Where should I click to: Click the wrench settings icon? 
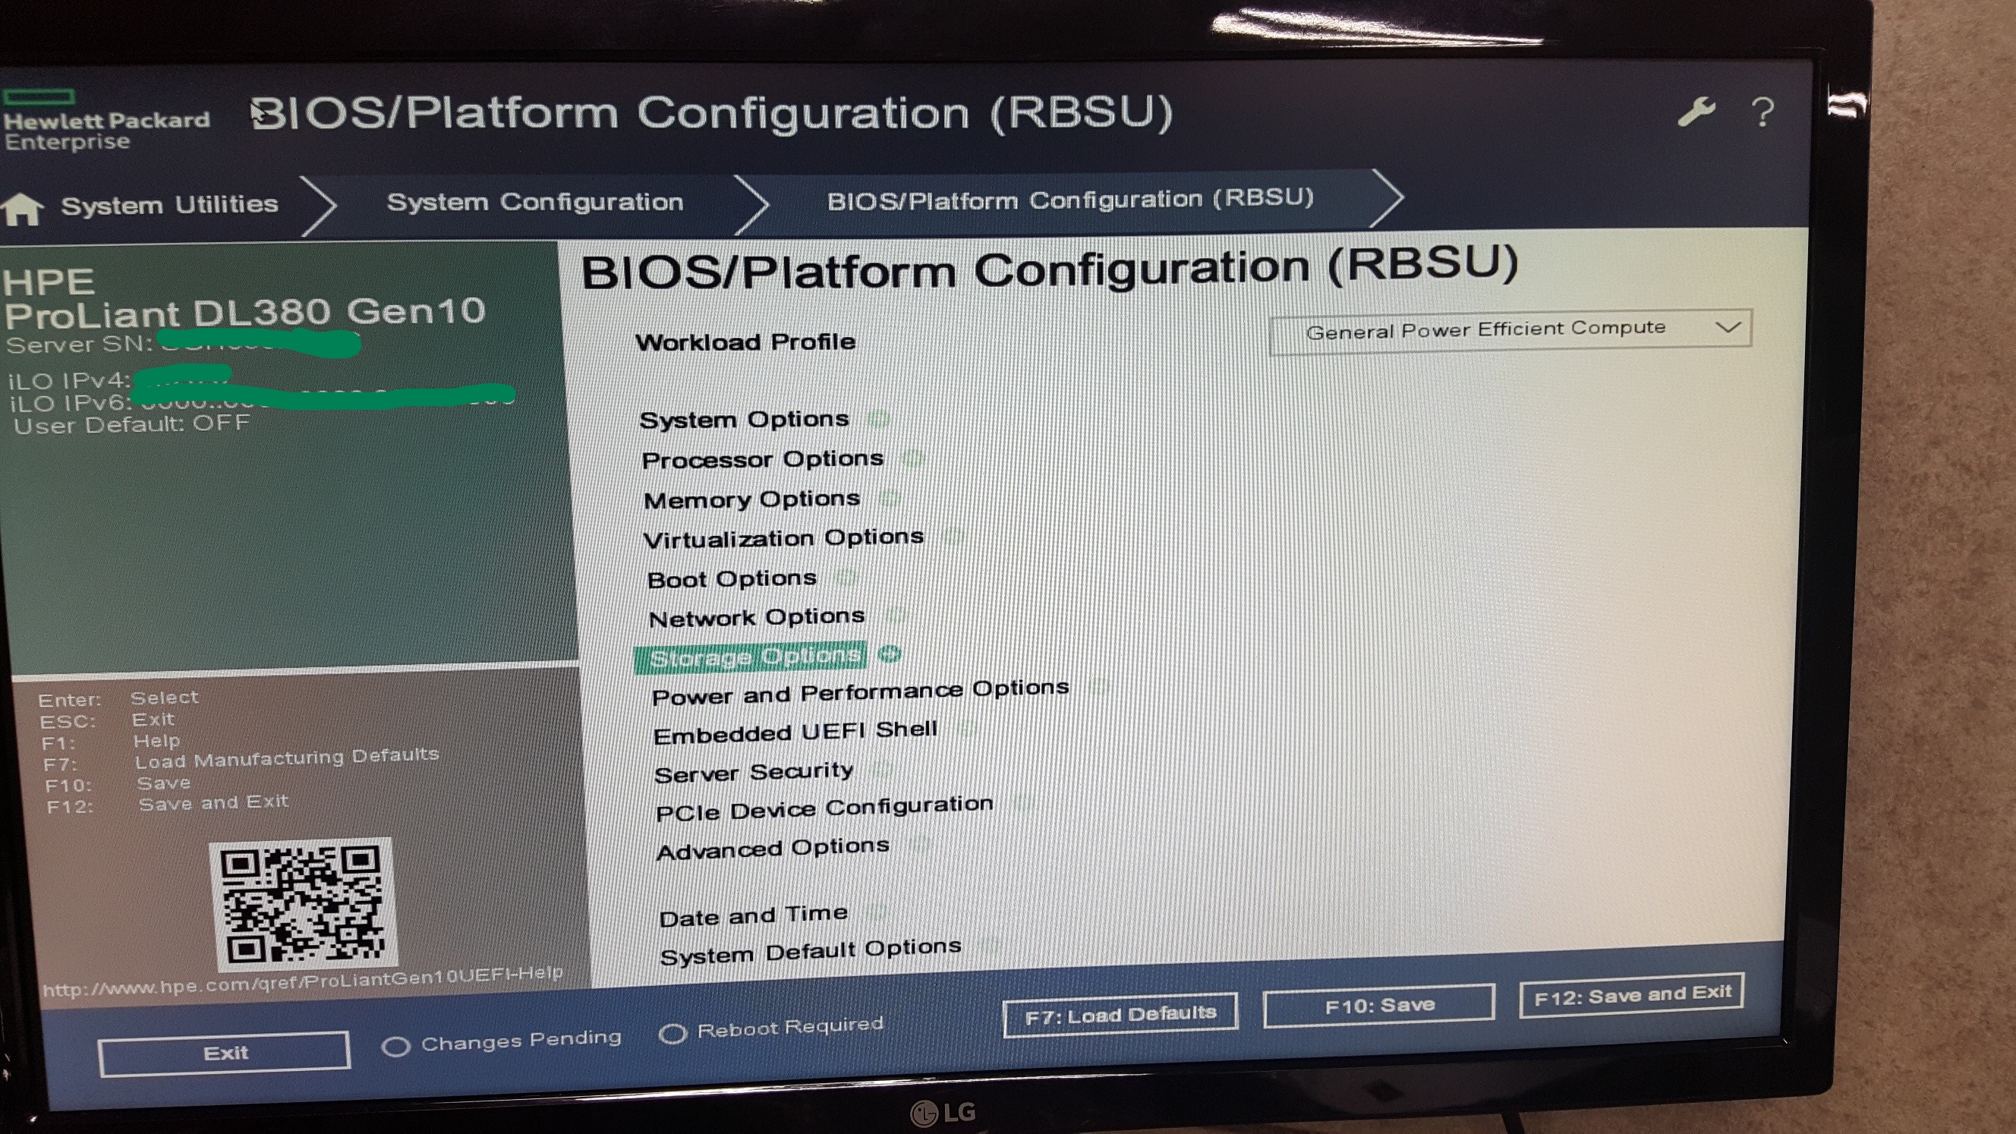(x=1696, y=112)
